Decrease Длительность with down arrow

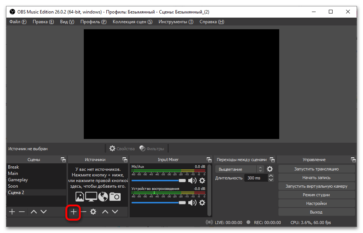point(271,180)
